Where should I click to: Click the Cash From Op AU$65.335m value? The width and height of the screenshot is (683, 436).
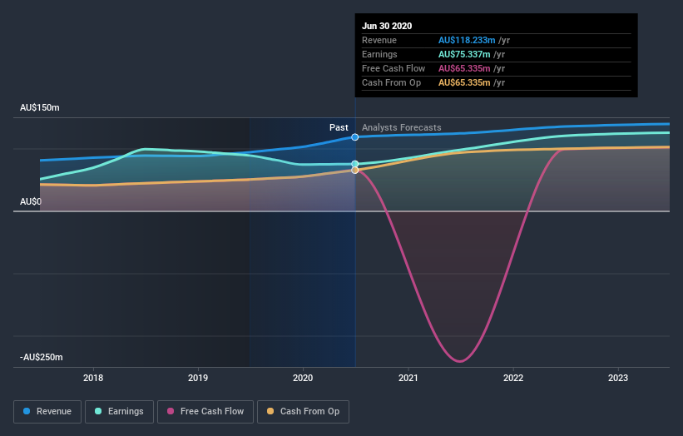pyautogui.click(x=464, y=82)
